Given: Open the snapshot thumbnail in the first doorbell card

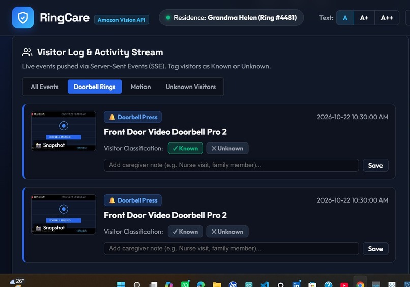Looking at the screenshot, I should tap(64, 131).
